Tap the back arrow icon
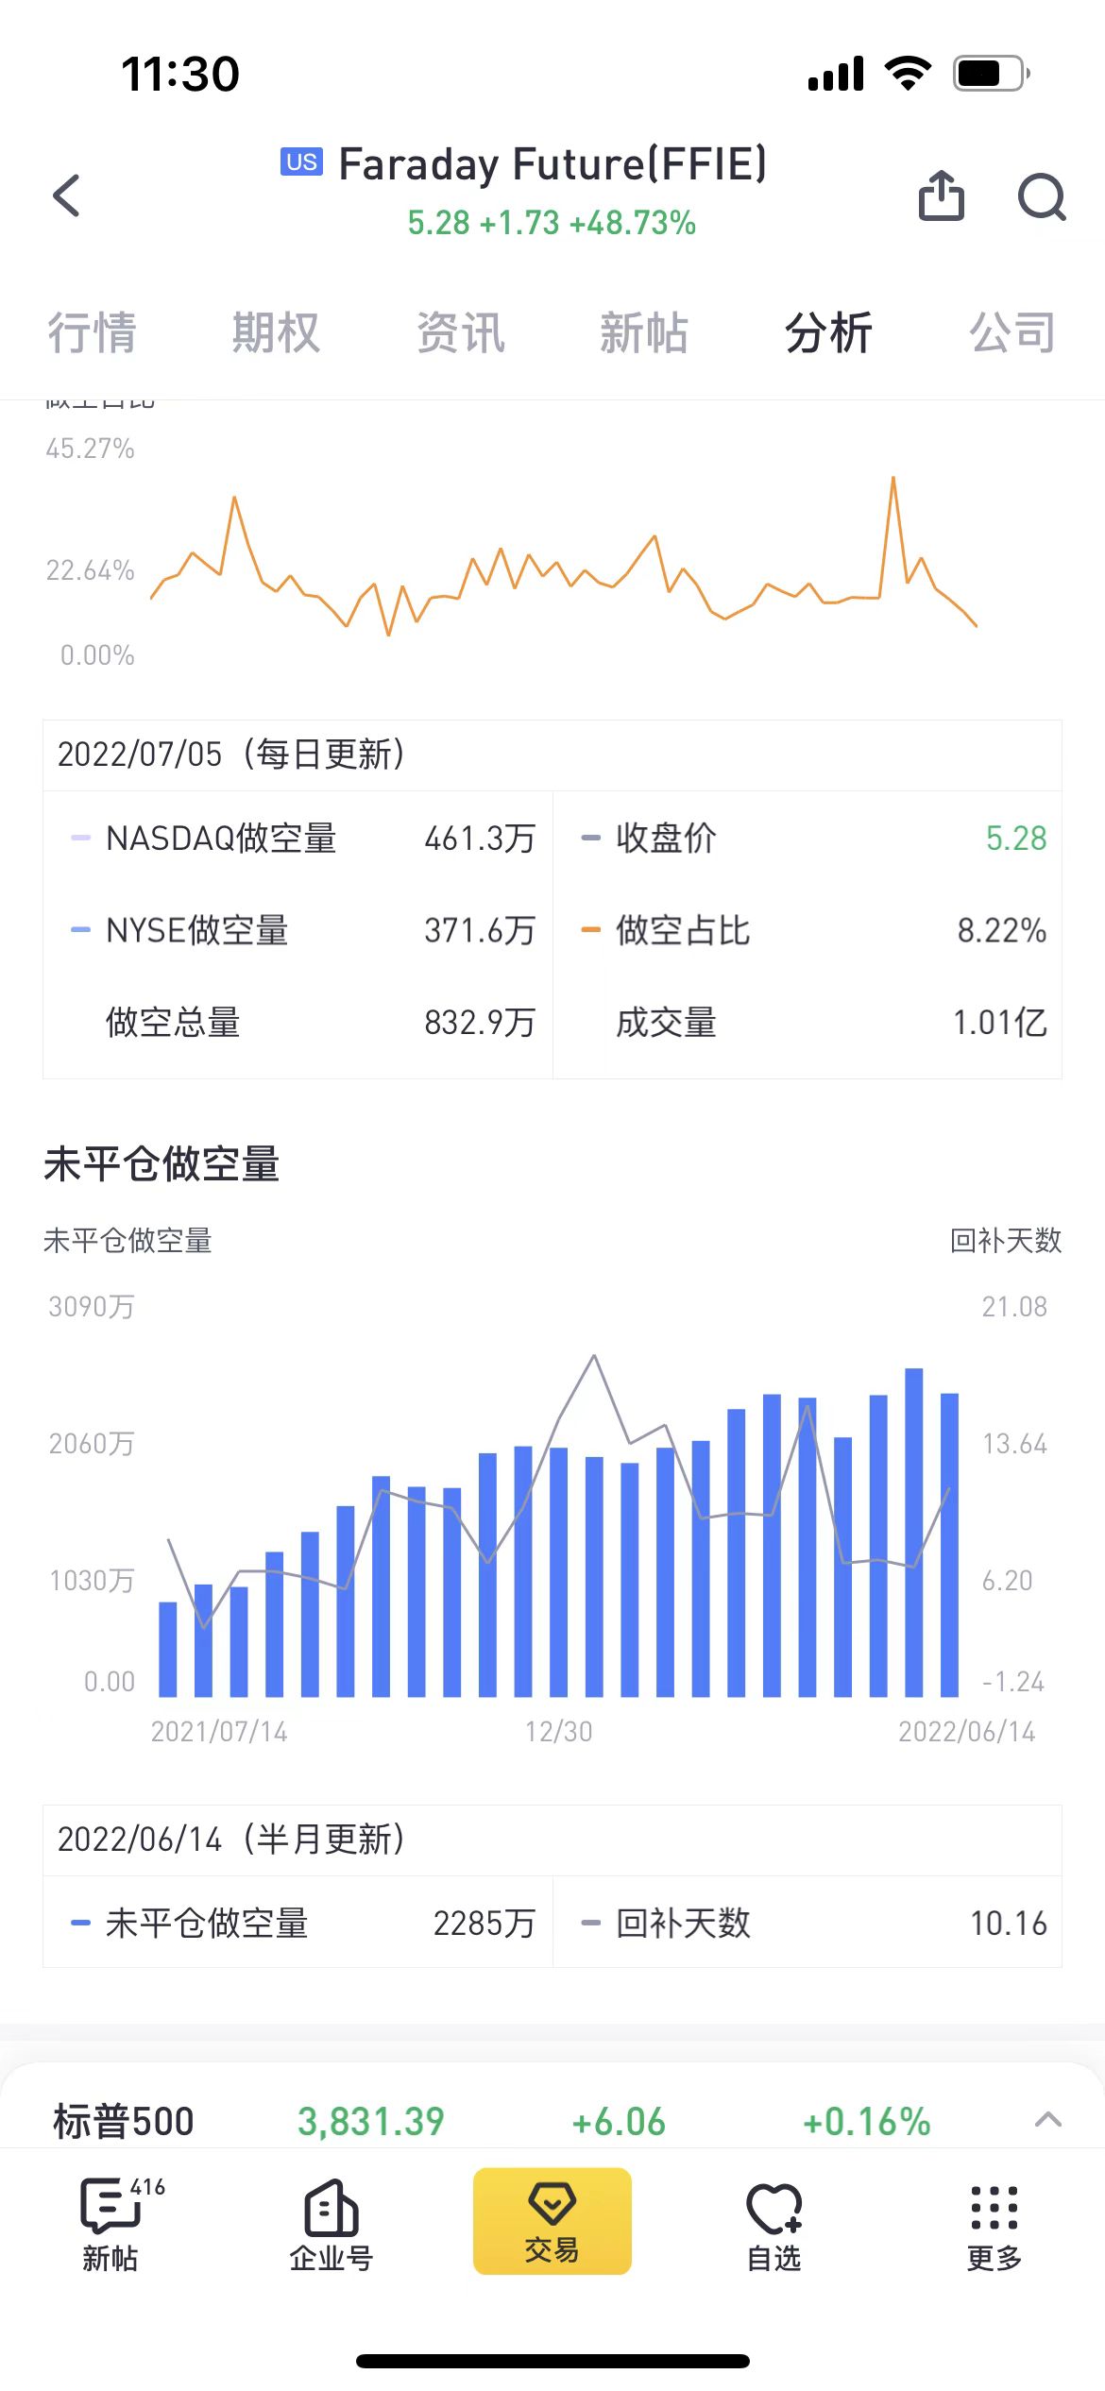Image resolution: width=1105 pixels, height=2391 pixels. pyautogui.click(x=67, y=195)
